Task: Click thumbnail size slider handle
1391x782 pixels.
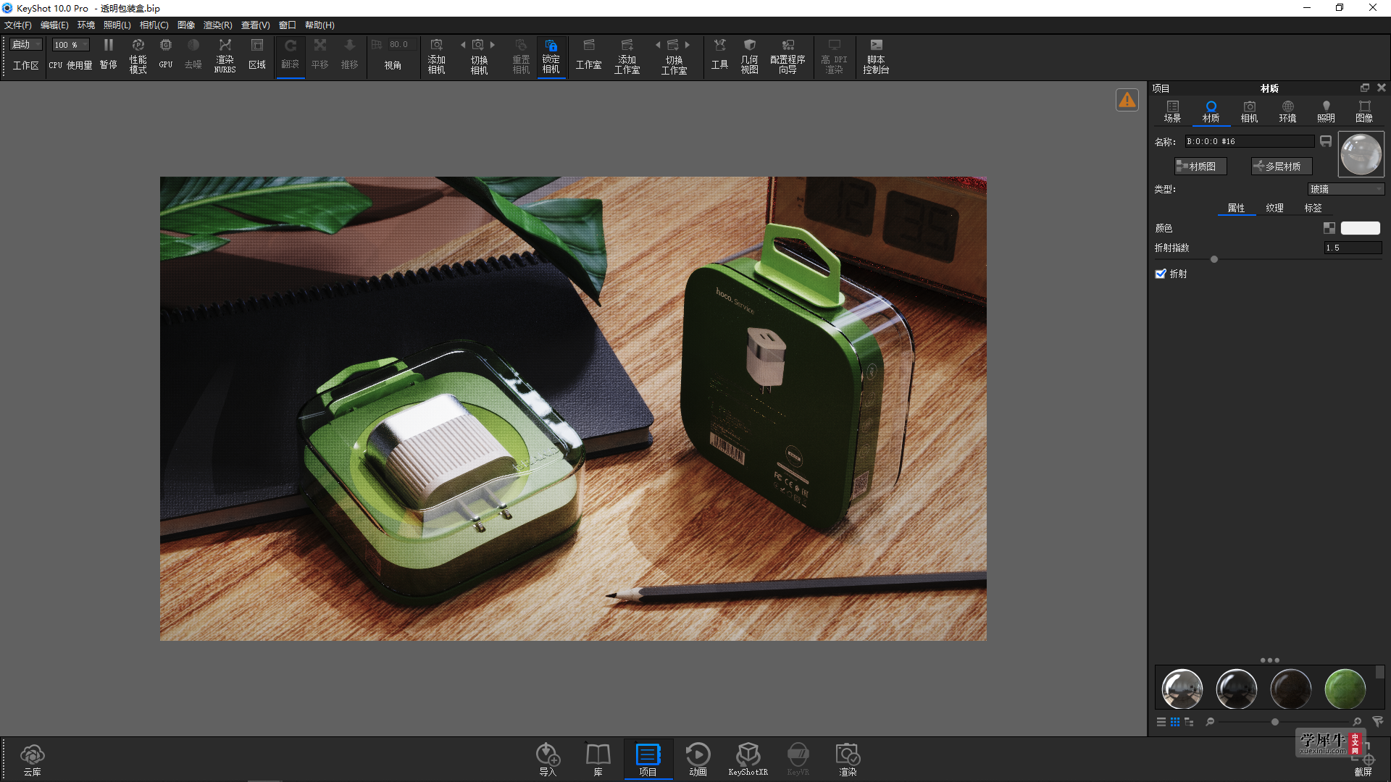Action: tap(1275, 722)
